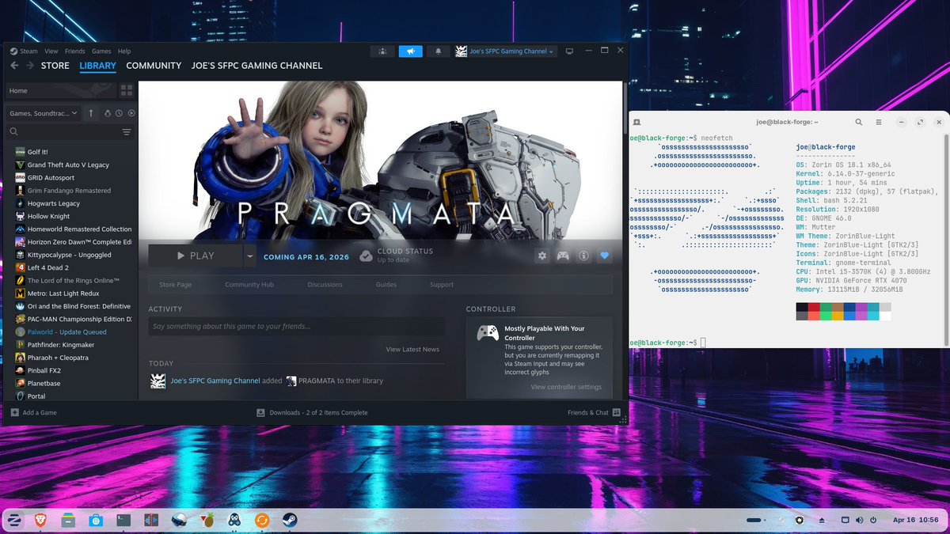This screenshot has height=534, width=950.
Task: Open the Downloads status bar
Action: tap(312, 412)
